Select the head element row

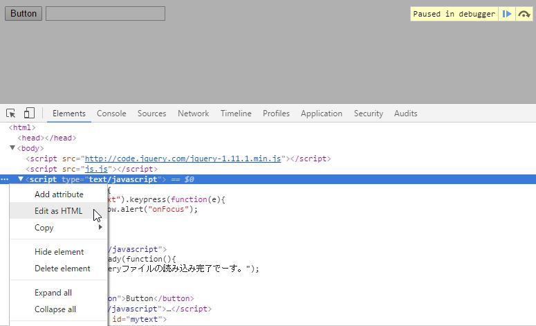click(x=47, y=138)
